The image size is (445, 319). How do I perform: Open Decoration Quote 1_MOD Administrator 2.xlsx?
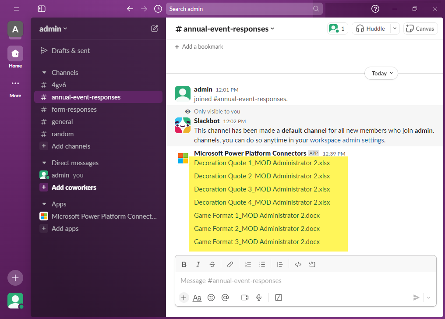262,163
